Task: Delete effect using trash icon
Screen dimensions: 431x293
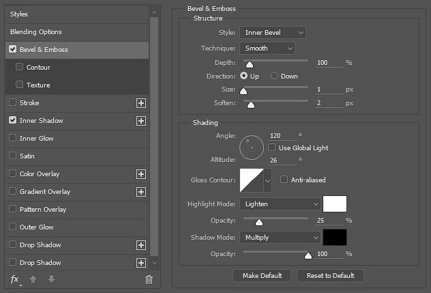Action: (149, 279)
